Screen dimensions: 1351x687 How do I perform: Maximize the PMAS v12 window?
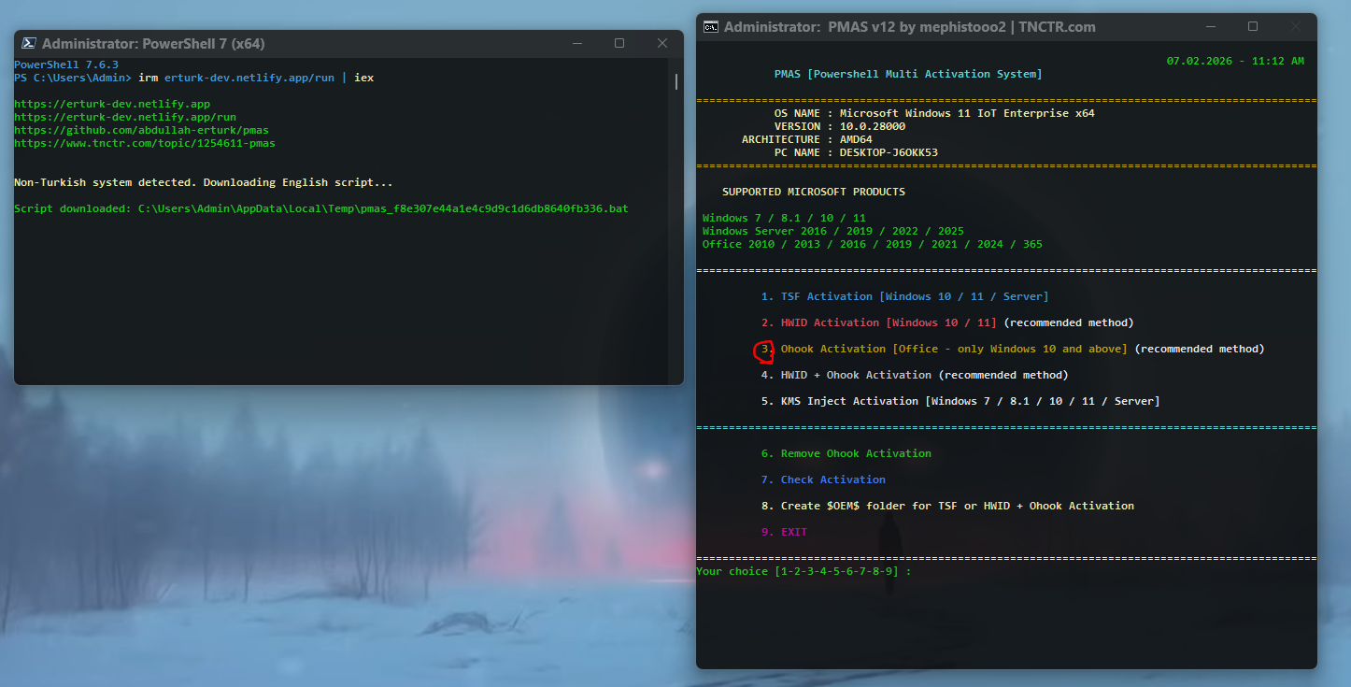(x=1253, y=27)
